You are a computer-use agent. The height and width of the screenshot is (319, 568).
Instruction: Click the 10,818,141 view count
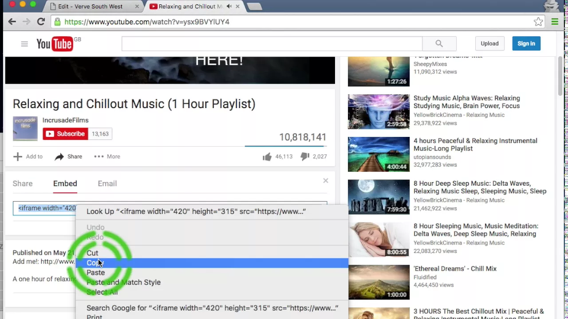pyautogui.click(x=303, y=137)
